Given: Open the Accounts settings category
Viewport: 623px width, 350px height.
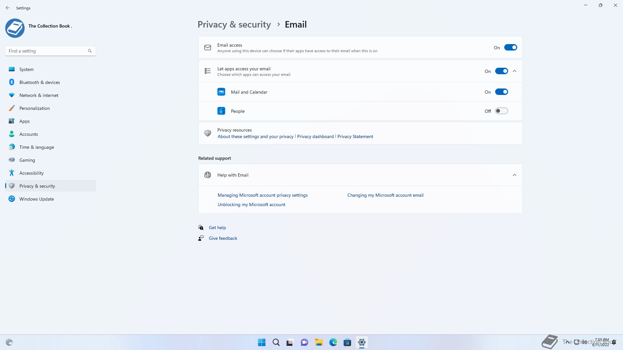Looking at the screenshot, I should coord(29,134).
